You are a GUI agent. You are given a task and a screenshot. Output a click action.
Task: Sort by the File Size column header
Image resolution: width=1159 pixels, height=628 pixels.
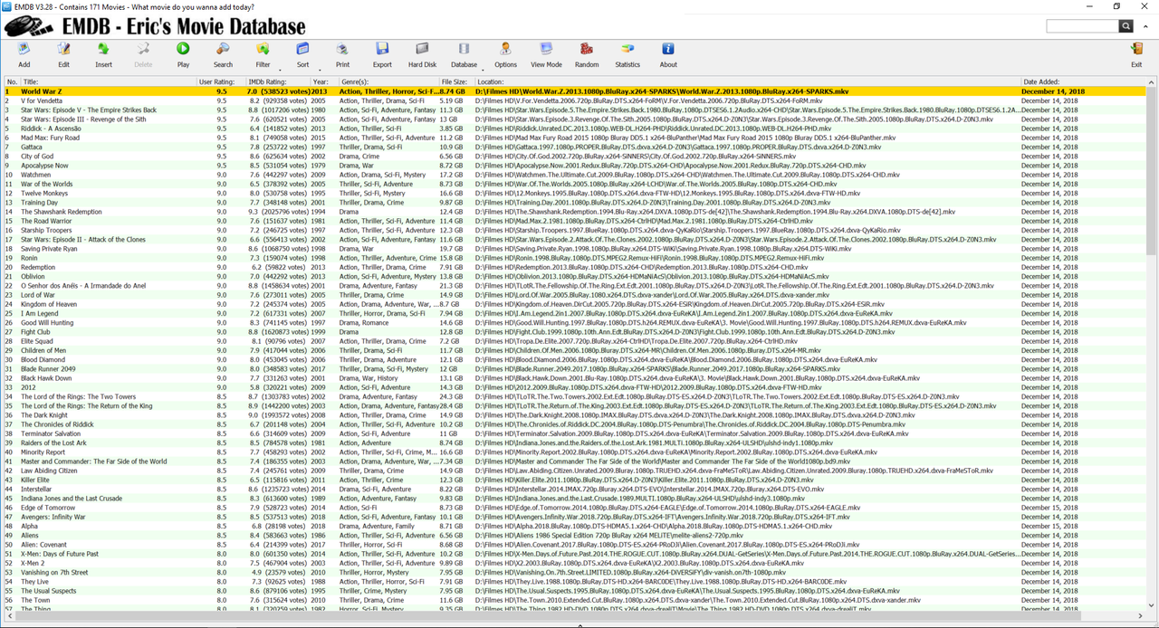point(456,81)
